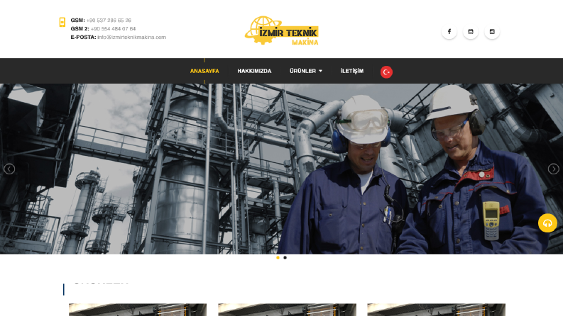Open the ANASAYFA menu item

(204, 71)
